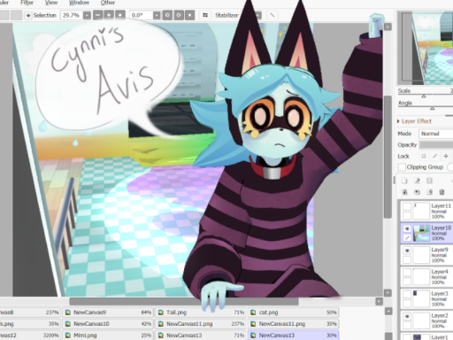The width and height of the screenshot is (453, 340).
Task: Expand the Layer Effect section
Action: [x=414, y=121]
